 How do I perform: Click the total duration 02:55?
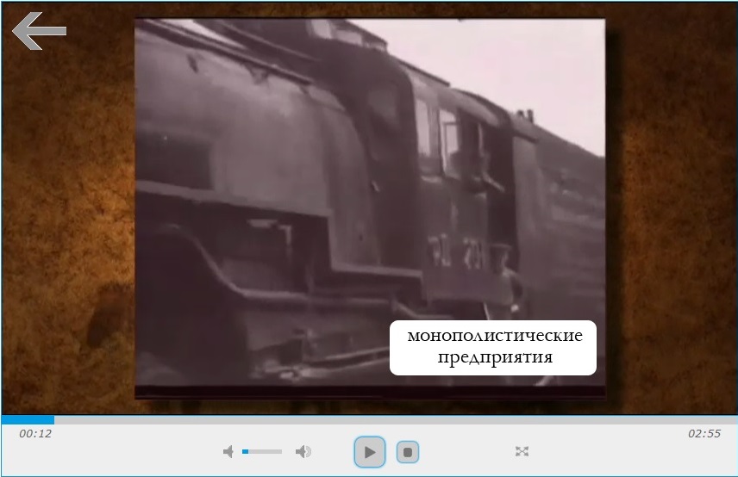click(x=704, y=433)
